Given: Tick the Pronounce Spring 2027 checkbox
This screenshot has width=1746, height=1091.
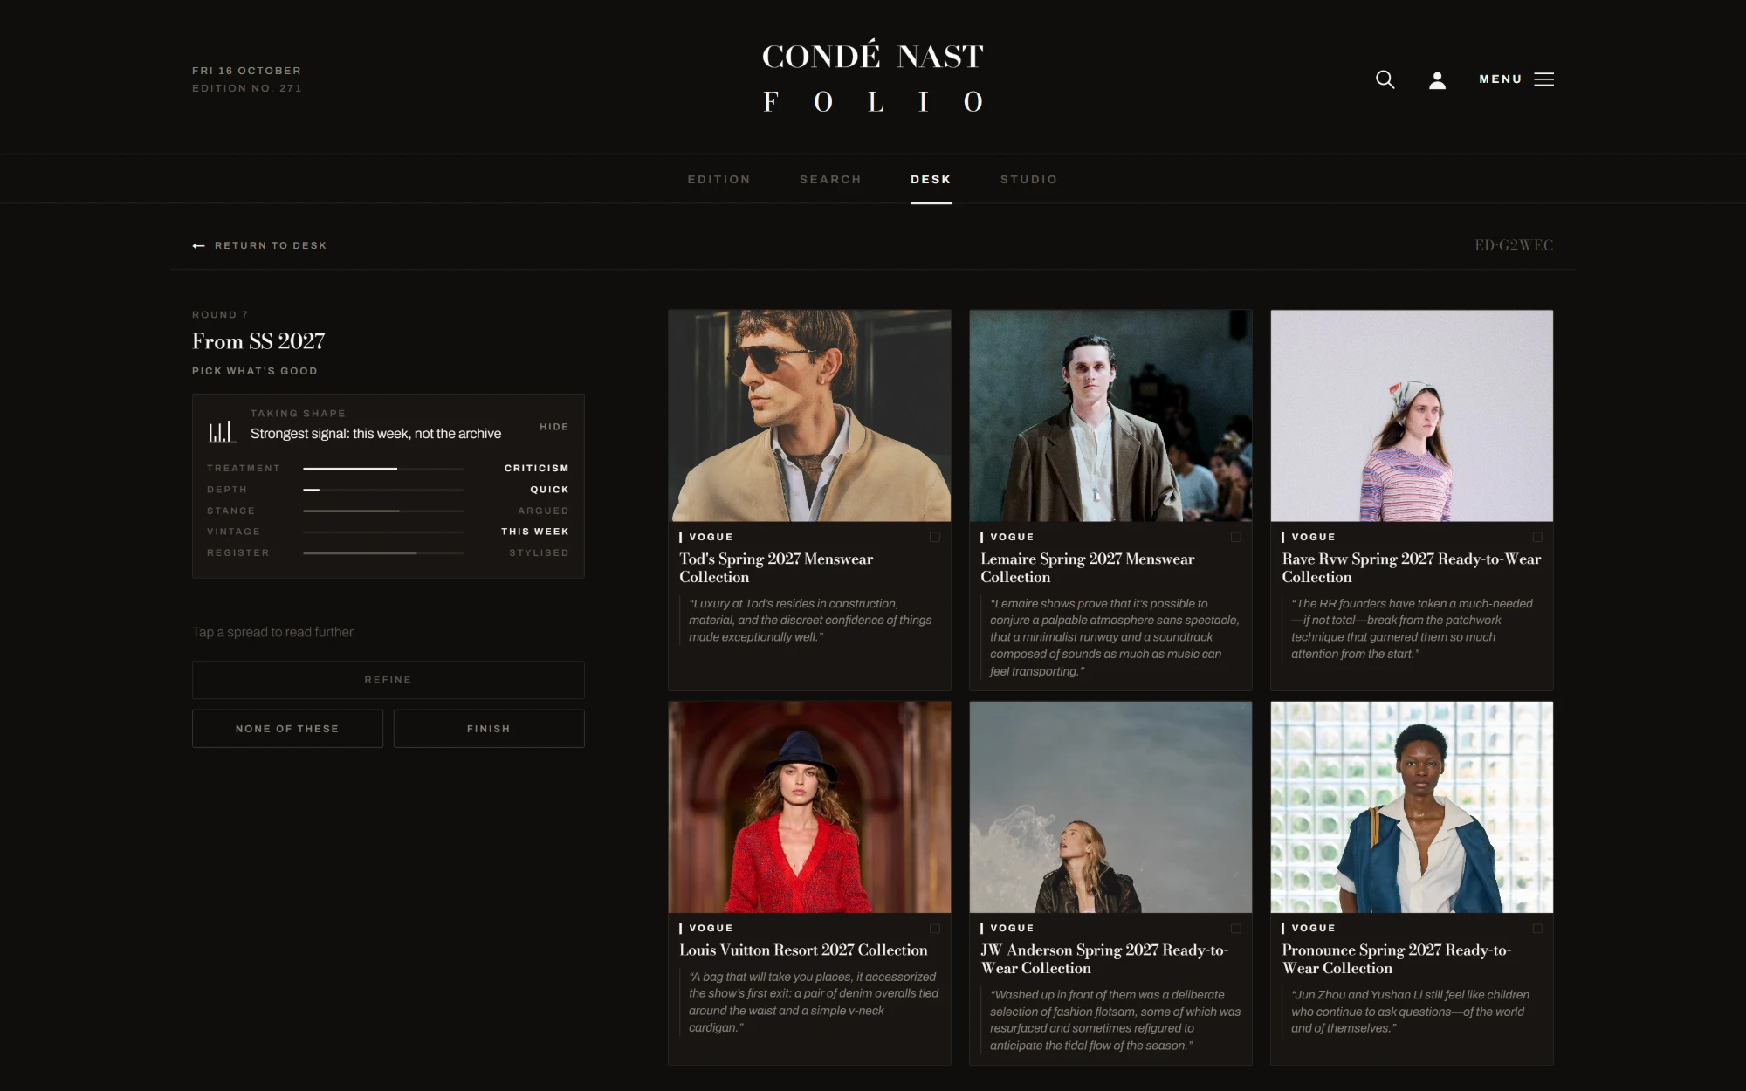Looking at the screenshot, I should 1537,929.
